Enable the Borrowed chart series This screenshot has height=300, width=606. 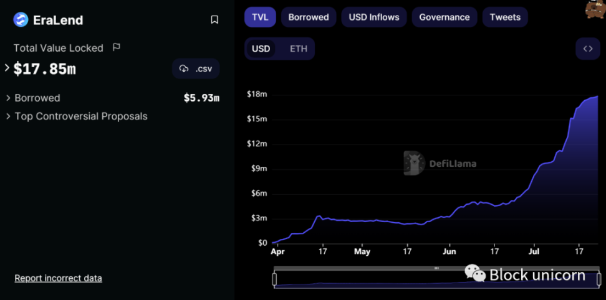(x=308, y=17)
